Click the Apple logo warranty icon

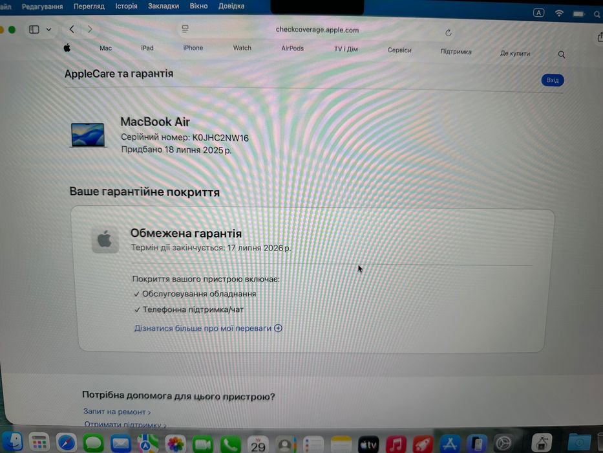coord(105,239)
